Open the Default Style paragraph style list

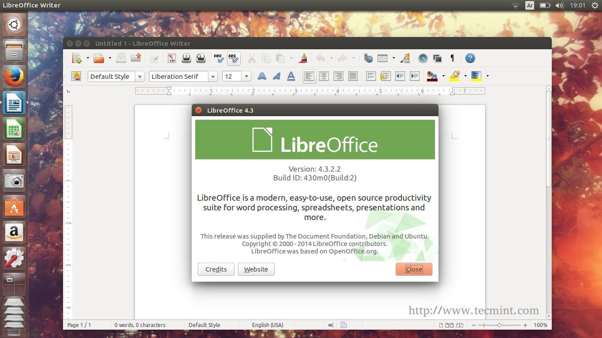tap(140, 76)
